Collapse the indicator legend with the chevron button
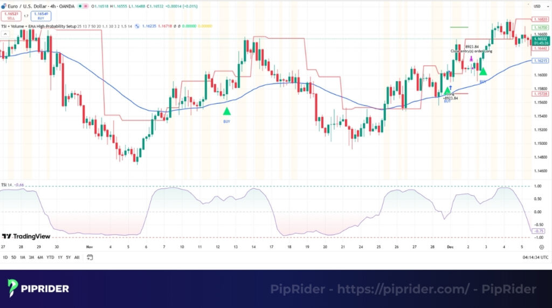The image size is (552, 308). click(x=6, y=34)
